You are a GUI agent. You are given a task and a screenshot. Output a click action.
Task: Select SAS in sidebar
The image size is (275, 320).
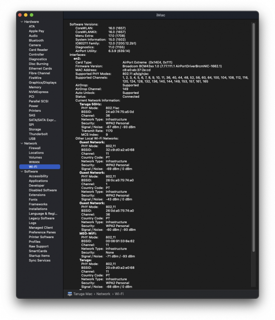32,116
